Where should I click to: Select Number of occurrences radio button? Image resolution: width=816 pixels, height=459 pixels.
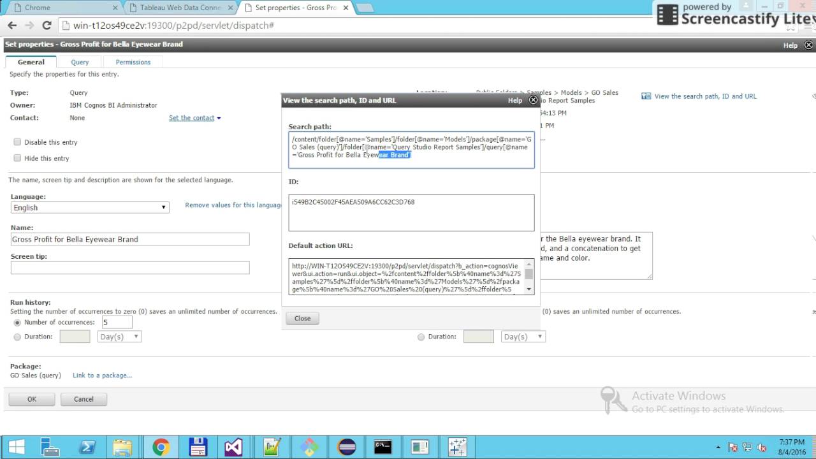coord(17,323)
